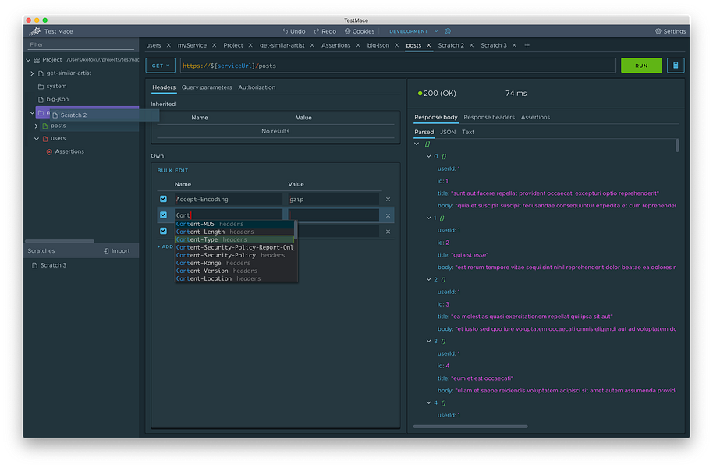Click the green RUN button
Viewport: 713px width, 468px height.
click(641, 66)
